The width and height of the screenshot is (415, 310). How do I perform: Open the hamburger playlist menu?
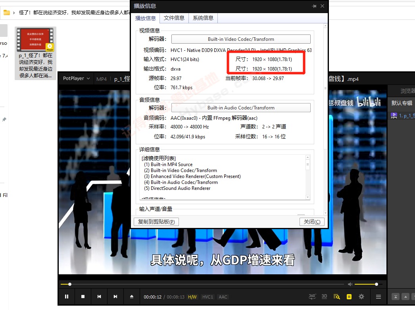pyautogui.click(x=378, y=297)
